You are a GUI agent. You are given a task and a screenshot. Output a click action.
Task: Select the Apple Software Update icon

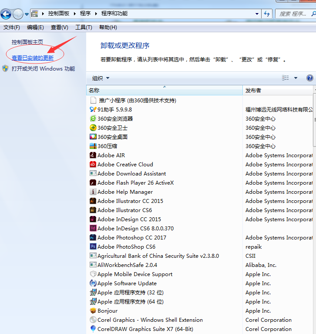tap(93, 283)
